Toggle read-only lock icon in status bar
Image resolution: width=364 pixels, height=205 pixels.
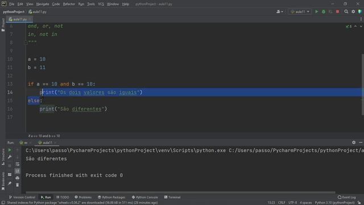click(359, 203)
